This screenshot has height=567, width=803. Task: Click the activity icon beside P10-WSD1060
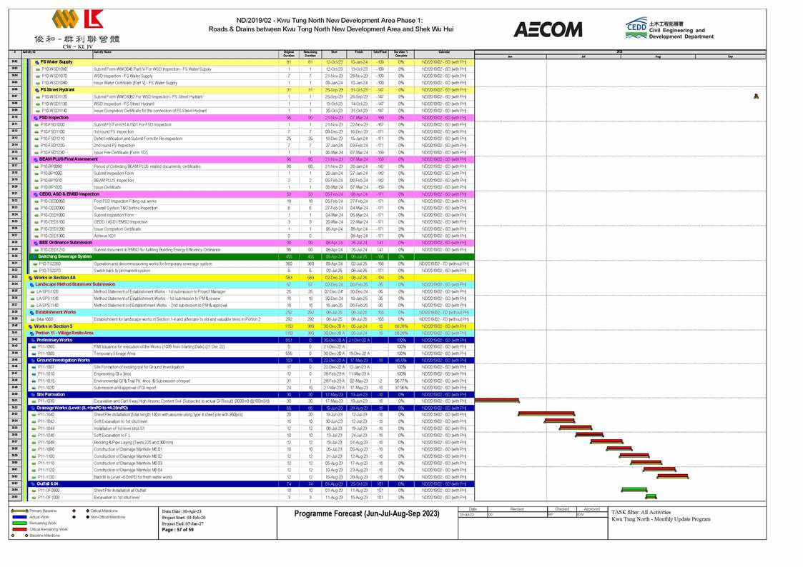(38, 69)
